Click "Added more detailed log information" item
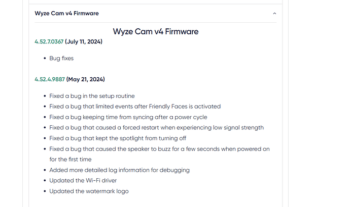 click(x=119, y=170)
